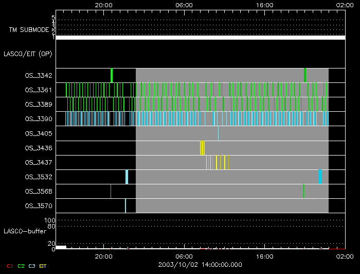
Task: Select the white TM SUBMODE level bar
Action: [200, 38]
